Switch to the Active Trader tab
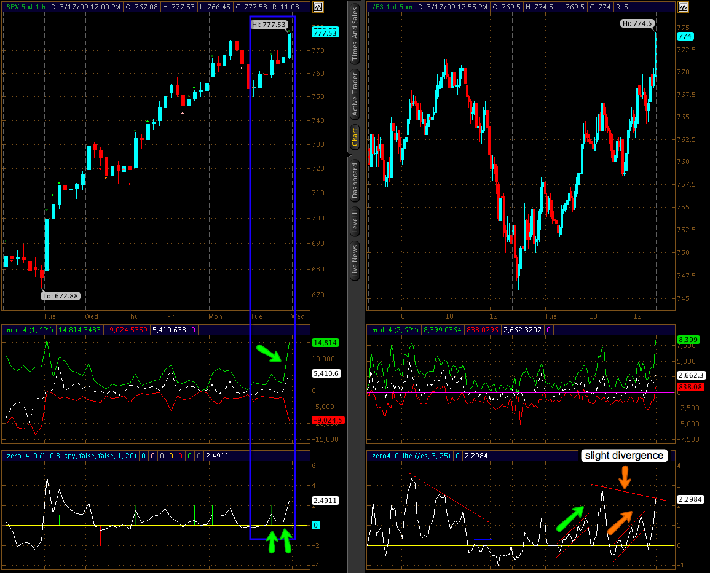The width and height of the screenshot is (710, 573). pyautogui.click(x=355, y=95)
